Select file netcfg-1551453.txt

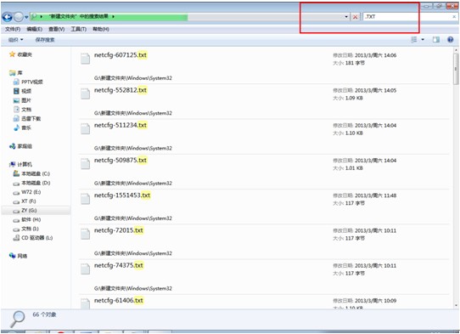point(122,195)
